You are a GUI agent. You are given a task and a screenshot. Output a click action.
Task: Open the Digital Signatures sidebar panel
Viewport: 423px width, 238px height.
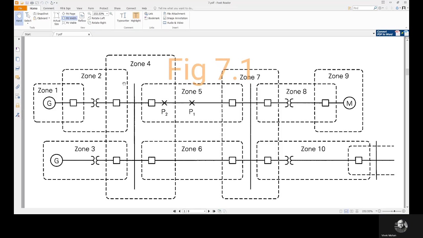click(x=18, y=115)
